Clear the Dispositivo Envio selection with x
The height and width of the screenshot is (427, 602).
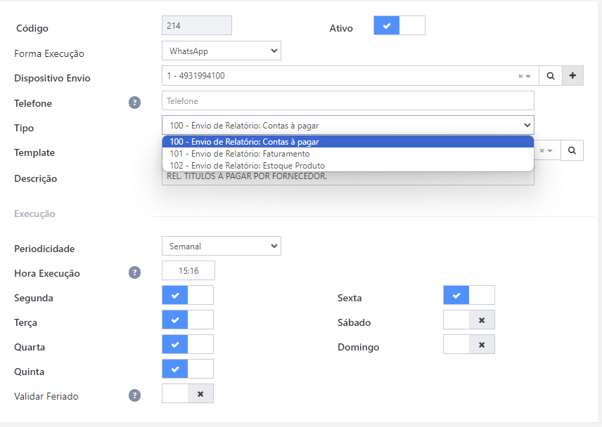coord(520,76)
